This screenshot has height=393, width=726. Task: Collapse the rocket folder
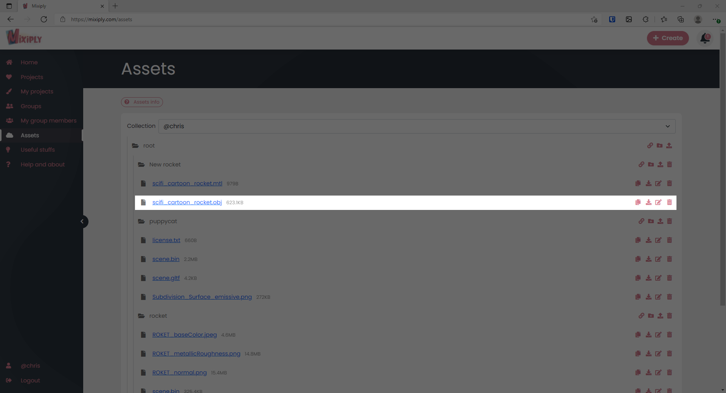pos(141,316)
